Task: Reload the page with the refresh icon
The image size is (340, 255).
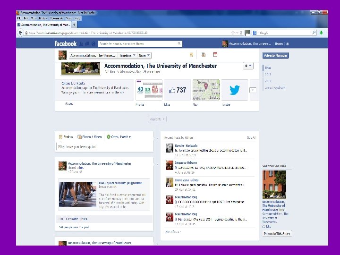Action: pos(241,33)
